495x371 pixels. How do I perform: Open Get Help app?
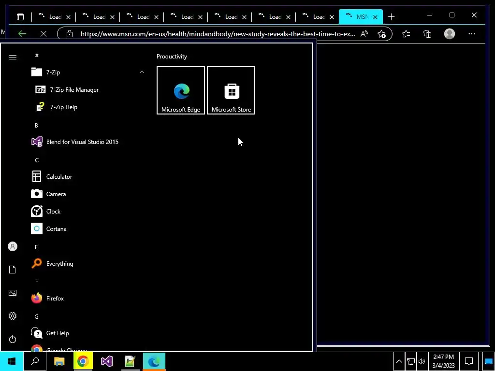tap(88, 333)
